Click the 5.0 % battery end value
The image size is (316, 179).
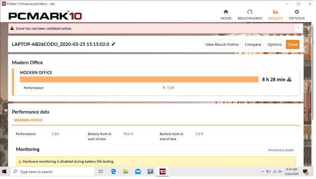point(199,134)
